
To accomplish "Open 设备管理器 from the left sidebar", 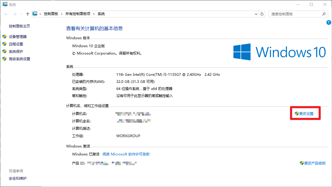I will [x=18, y=37].
